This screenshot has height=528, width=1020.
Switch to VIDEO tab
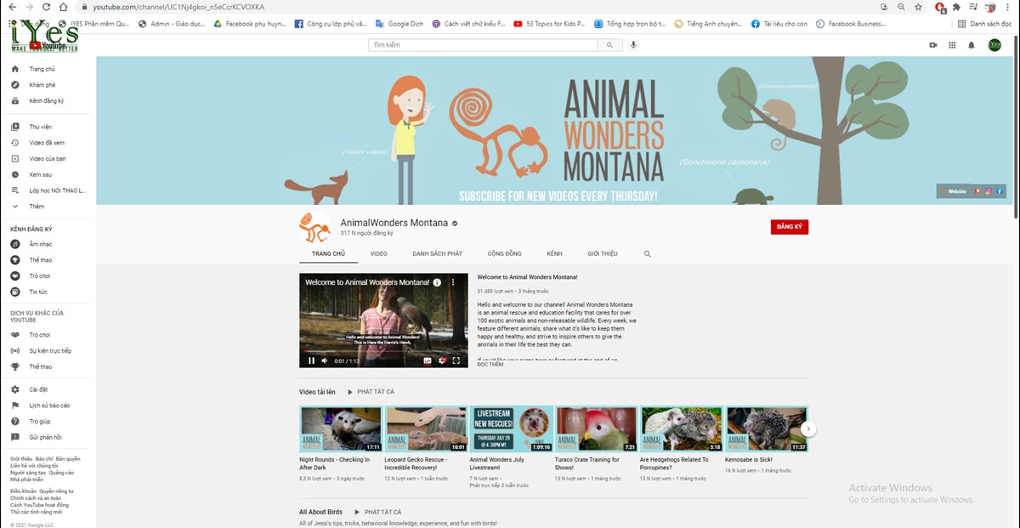pos(379,253)
